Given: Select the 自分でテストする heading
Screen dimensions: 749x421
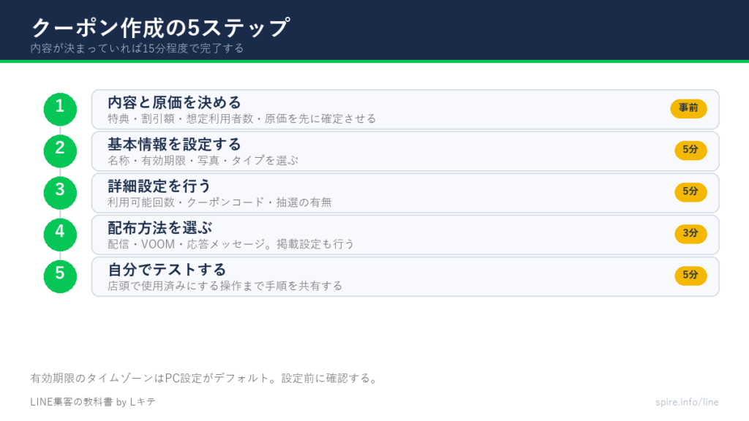Looking at the screenshot, I should (167, 270).
